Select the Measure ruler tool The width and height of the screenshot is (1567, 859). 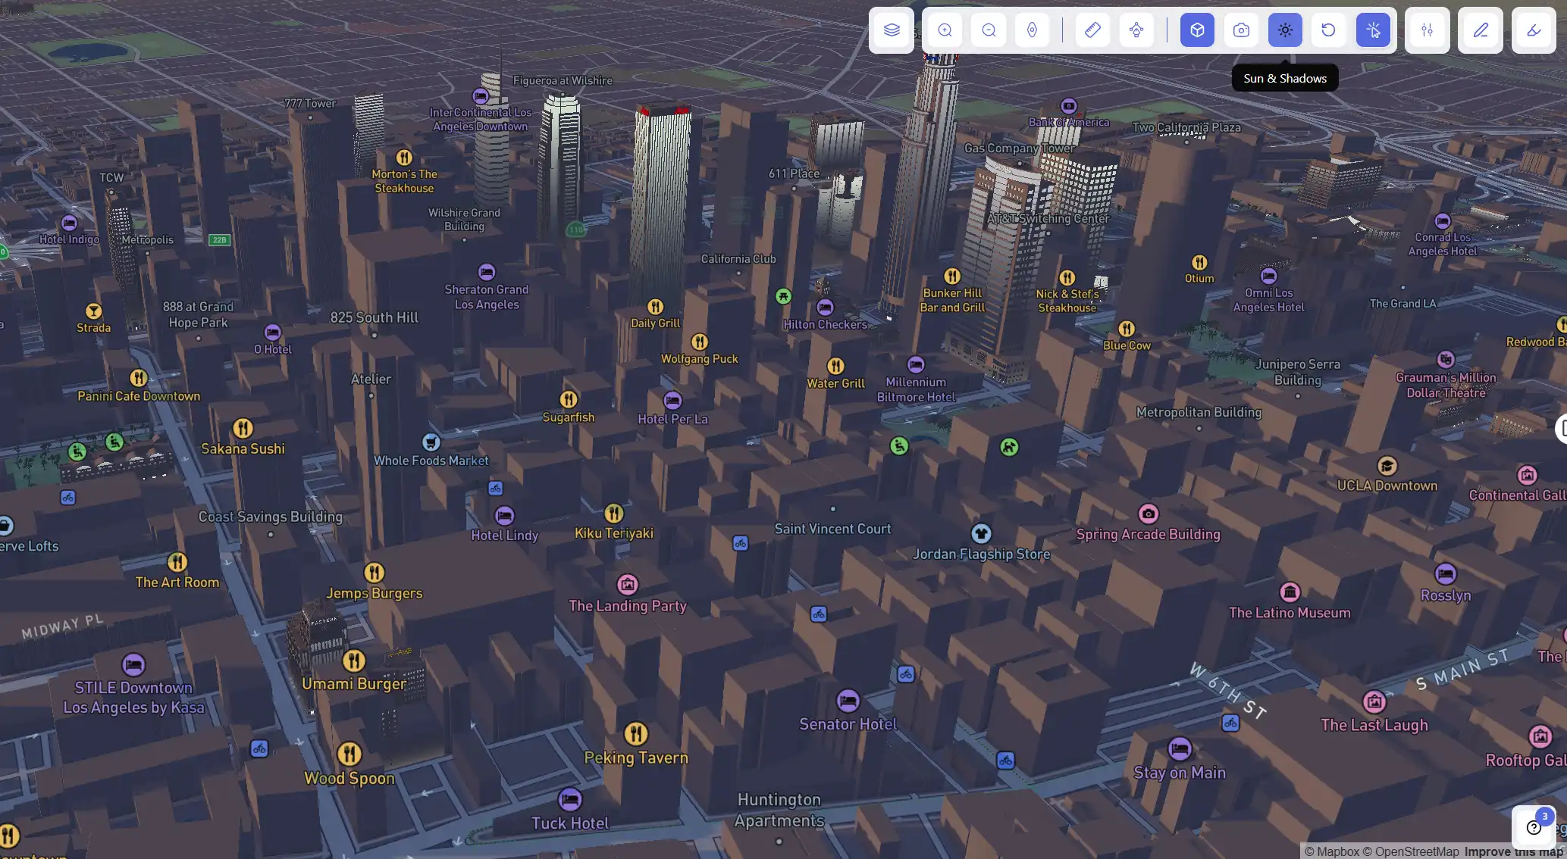[1092, 30]
